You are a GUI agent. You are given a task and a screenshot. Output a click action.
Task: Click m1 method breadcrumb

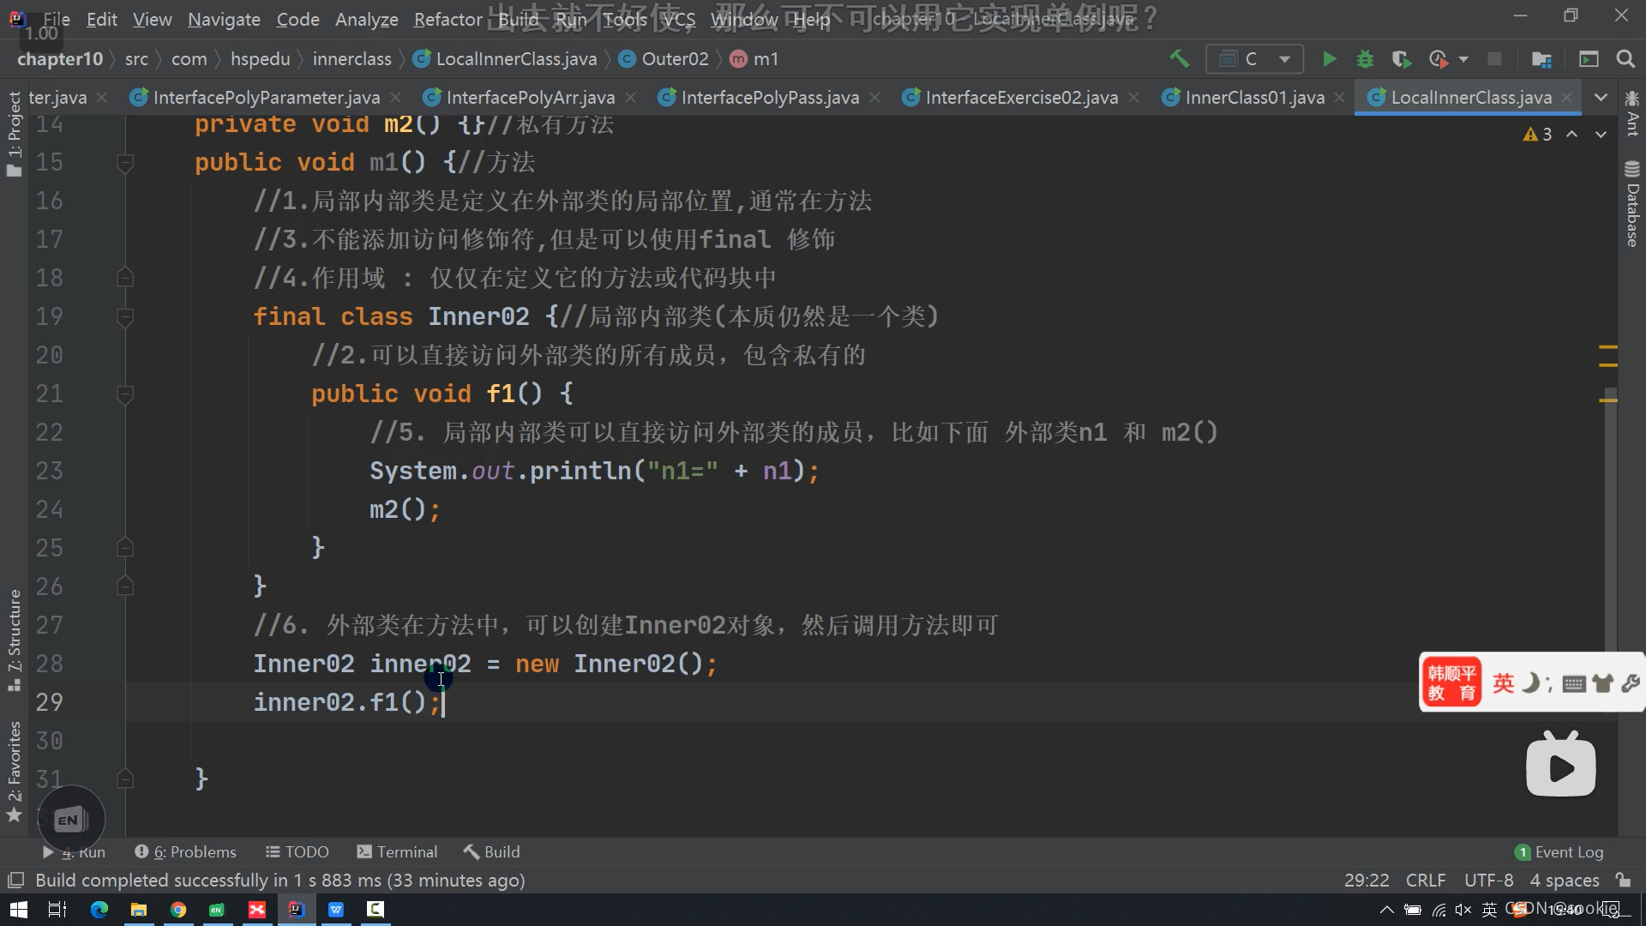[755, 59]
